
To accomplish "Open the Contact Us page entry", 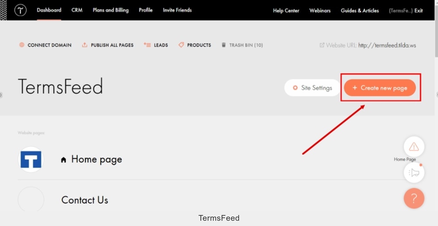I will [x=85, y=200].
